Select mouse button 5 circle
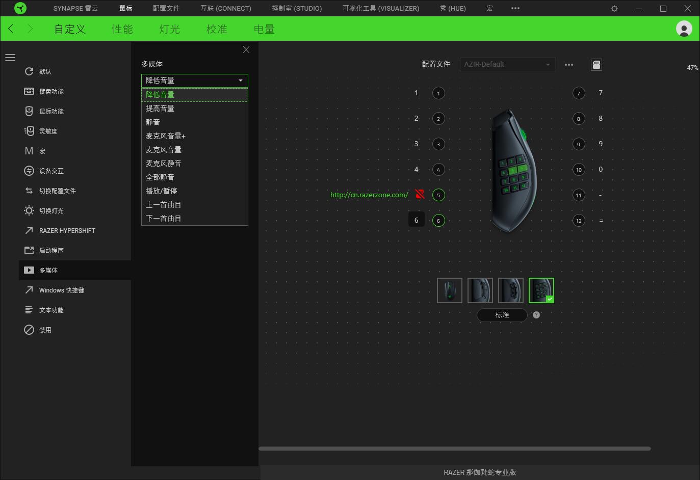 (x=438, y=195)
